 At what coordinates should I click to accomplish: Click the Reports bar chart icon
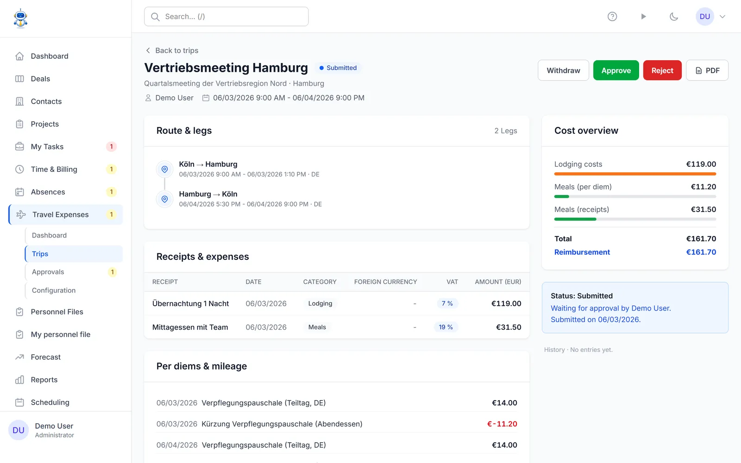(19, 380)
